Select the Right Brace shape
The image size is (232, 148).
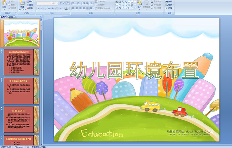(132, 8)
